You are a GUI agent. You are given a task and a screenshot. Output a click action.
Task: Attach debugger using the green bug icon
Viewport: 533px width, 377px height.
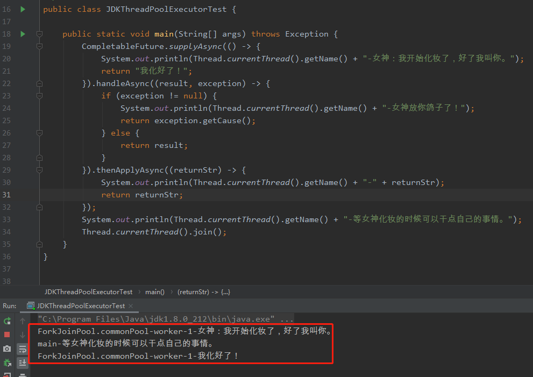pyautogui.click(x=7, y=362)
